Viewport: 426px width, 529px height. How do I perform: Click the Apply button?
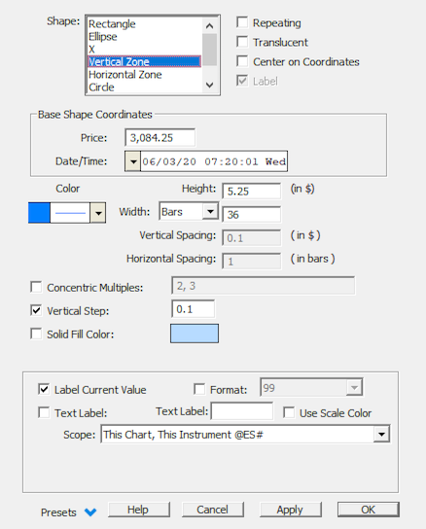[x=290, y=510]
